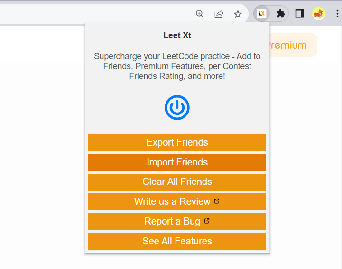The image size is (342, 269).
Task: Click the Leet Xt popup title
Action: (x=177, y=35)
